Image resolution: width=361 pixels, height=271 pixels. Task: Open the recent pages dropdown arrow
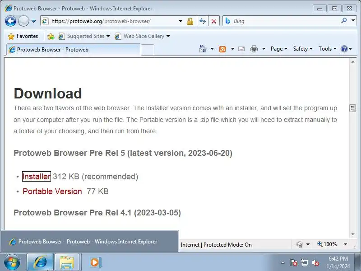tap(33, 21)
